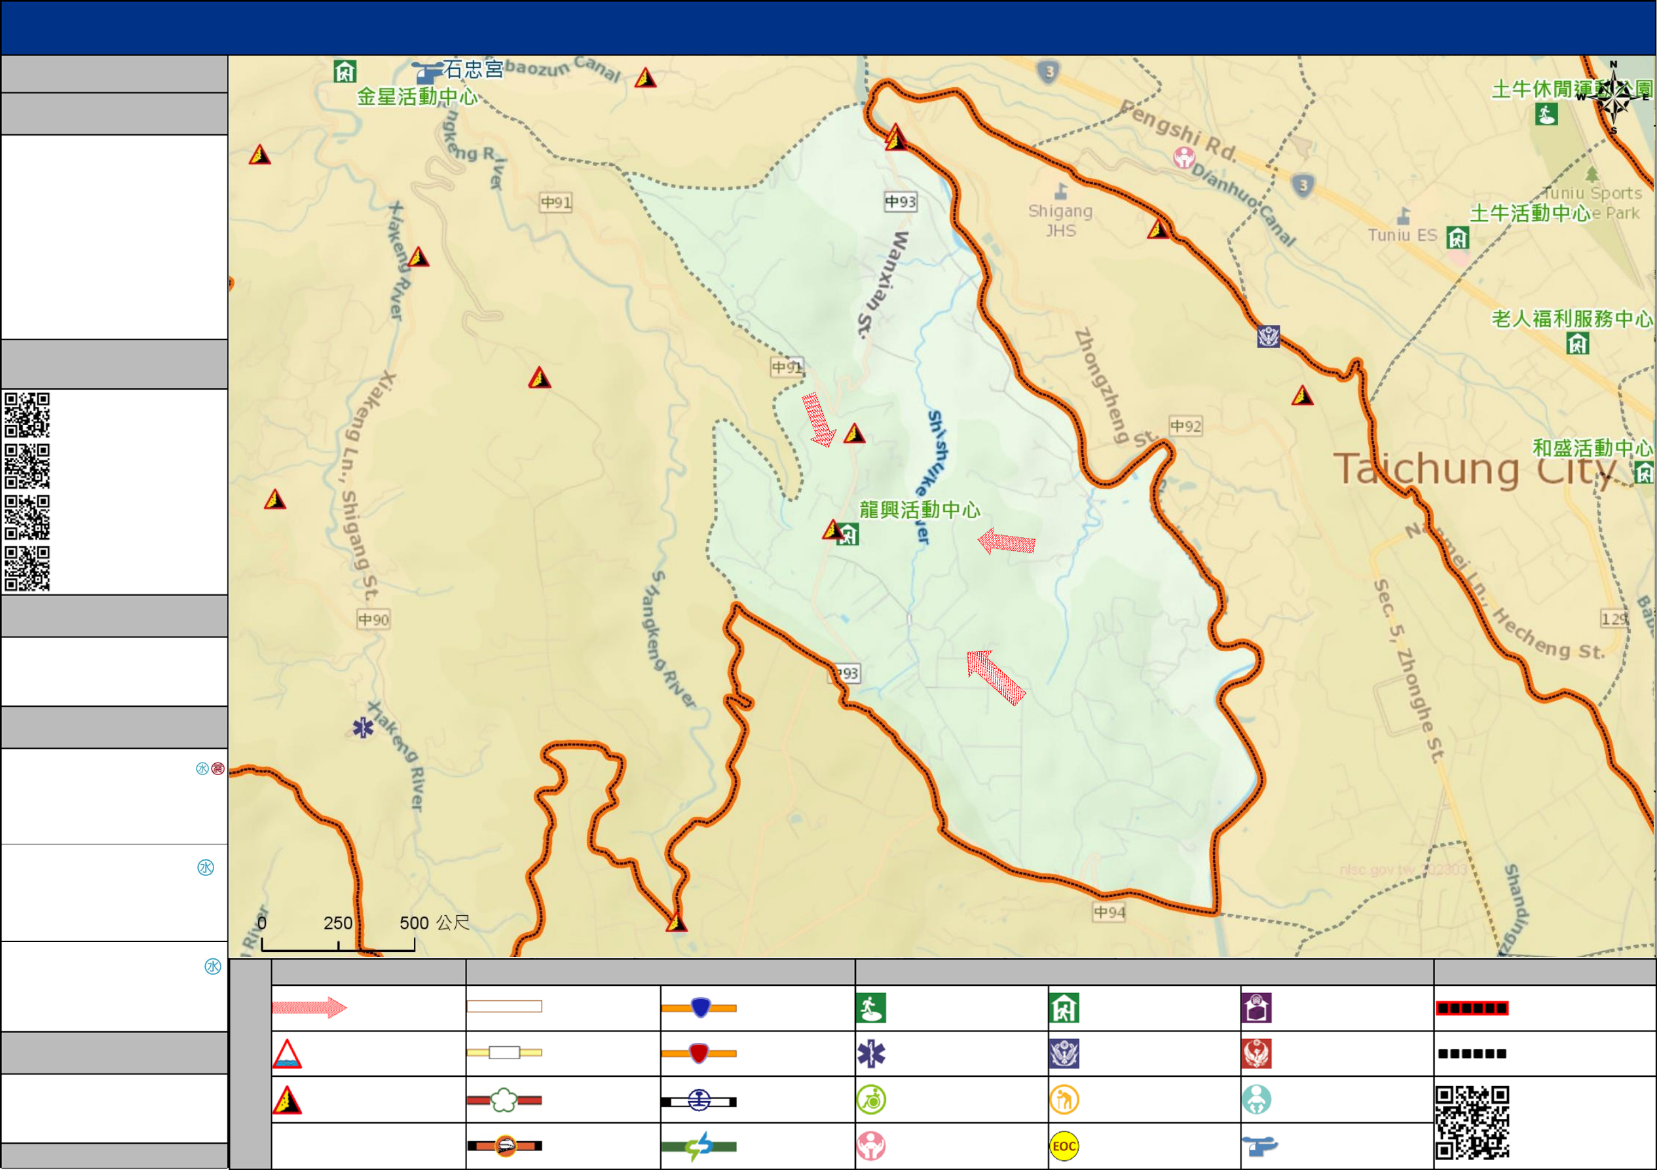Click the 中90 route shield
1657x1170 pixels.
click(374, 619)
